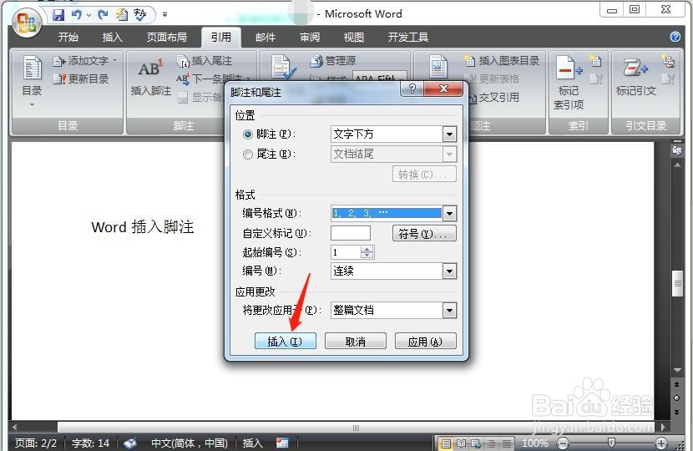693x451 pixels.
Task: Click 管理源 in ribbon
Action: point(333,61)
